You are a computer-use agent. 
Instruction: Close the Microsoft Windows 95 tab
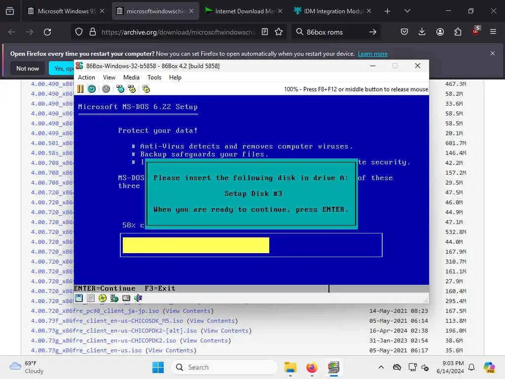102,11
